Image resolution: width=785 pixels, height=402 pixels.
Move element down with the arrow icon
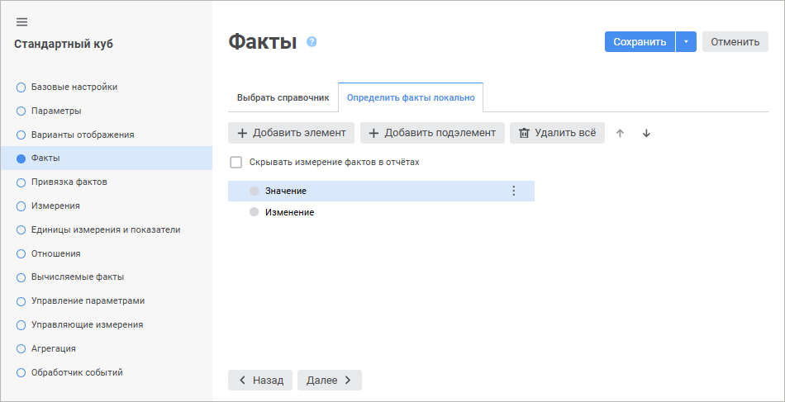pos(646,133)
